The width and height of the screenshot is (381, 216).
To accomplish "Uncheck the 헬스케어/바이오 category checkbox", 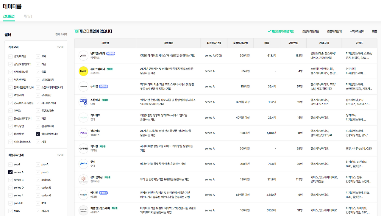I will pos(38,134).
